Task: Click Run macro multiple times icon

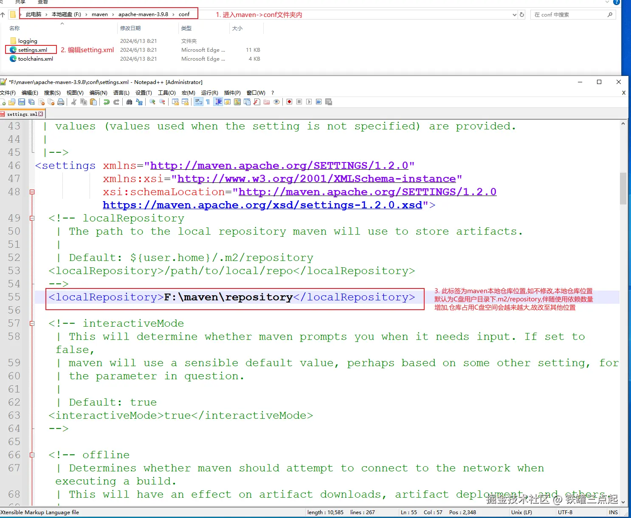Action: coord(318,102)
